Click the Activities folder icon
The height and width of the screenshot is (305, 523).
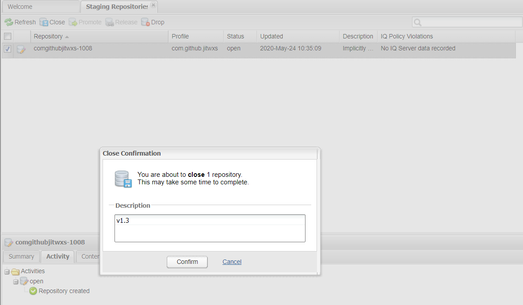[15, 272]
